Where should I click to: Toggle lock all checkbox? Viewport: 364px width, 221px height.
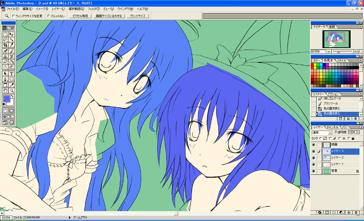pyautogui.click(x=349, y=138)
